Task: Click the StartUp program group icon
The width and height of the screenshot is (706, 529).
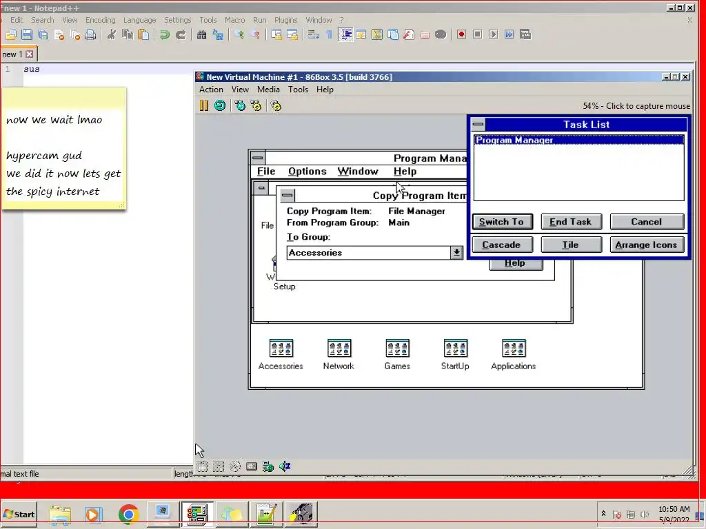Action: (455, 355)
